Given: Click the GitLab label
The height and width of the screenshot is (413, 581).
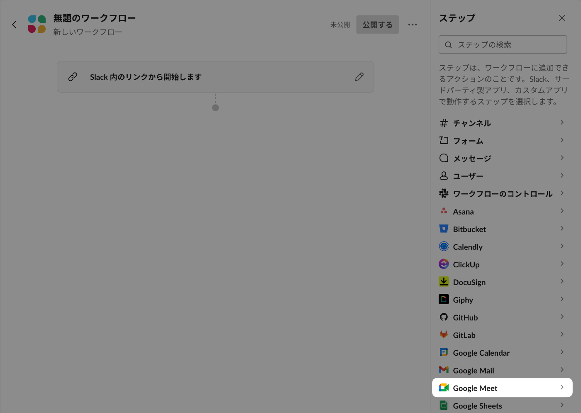Looking at the screenshot, I should (464, 335).
